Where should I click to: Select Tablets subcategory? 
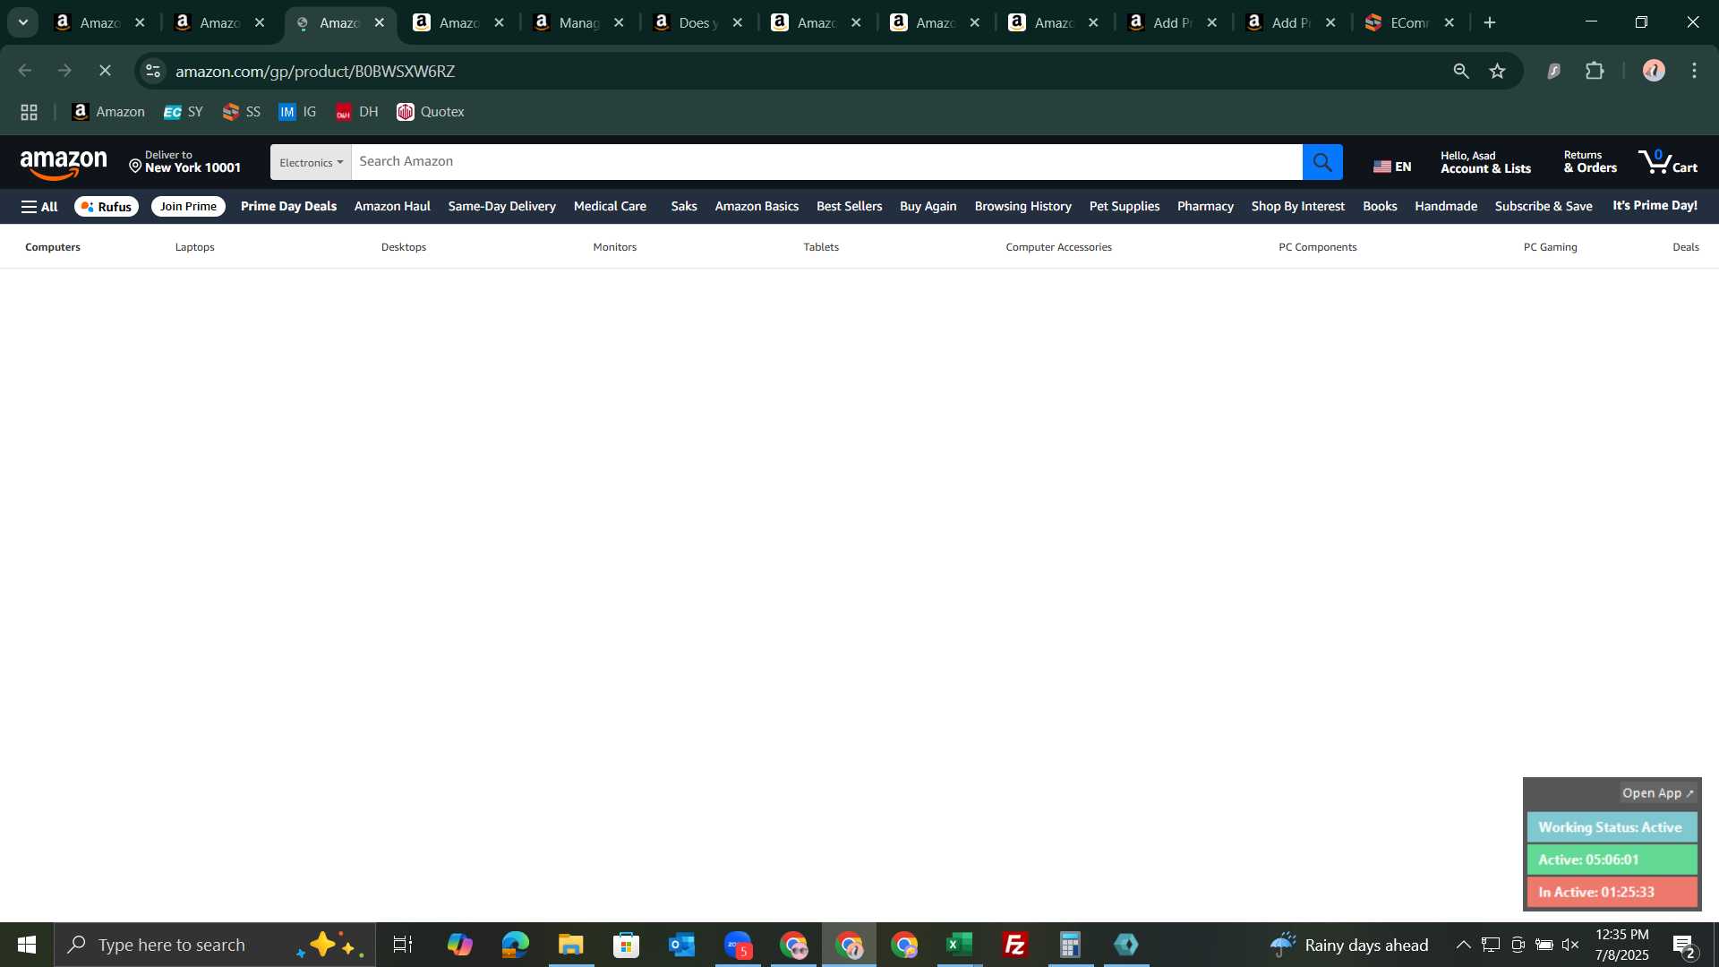pyautogui.click(x=821, y=247)
